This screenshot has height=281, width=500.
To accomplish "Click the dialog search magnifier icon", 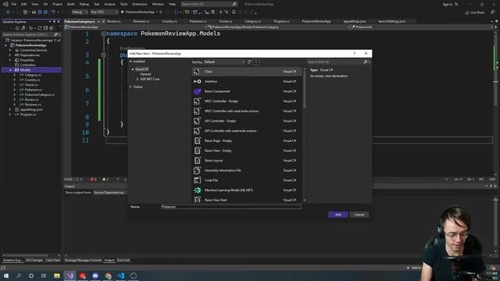I will click(x=366, y=62).
